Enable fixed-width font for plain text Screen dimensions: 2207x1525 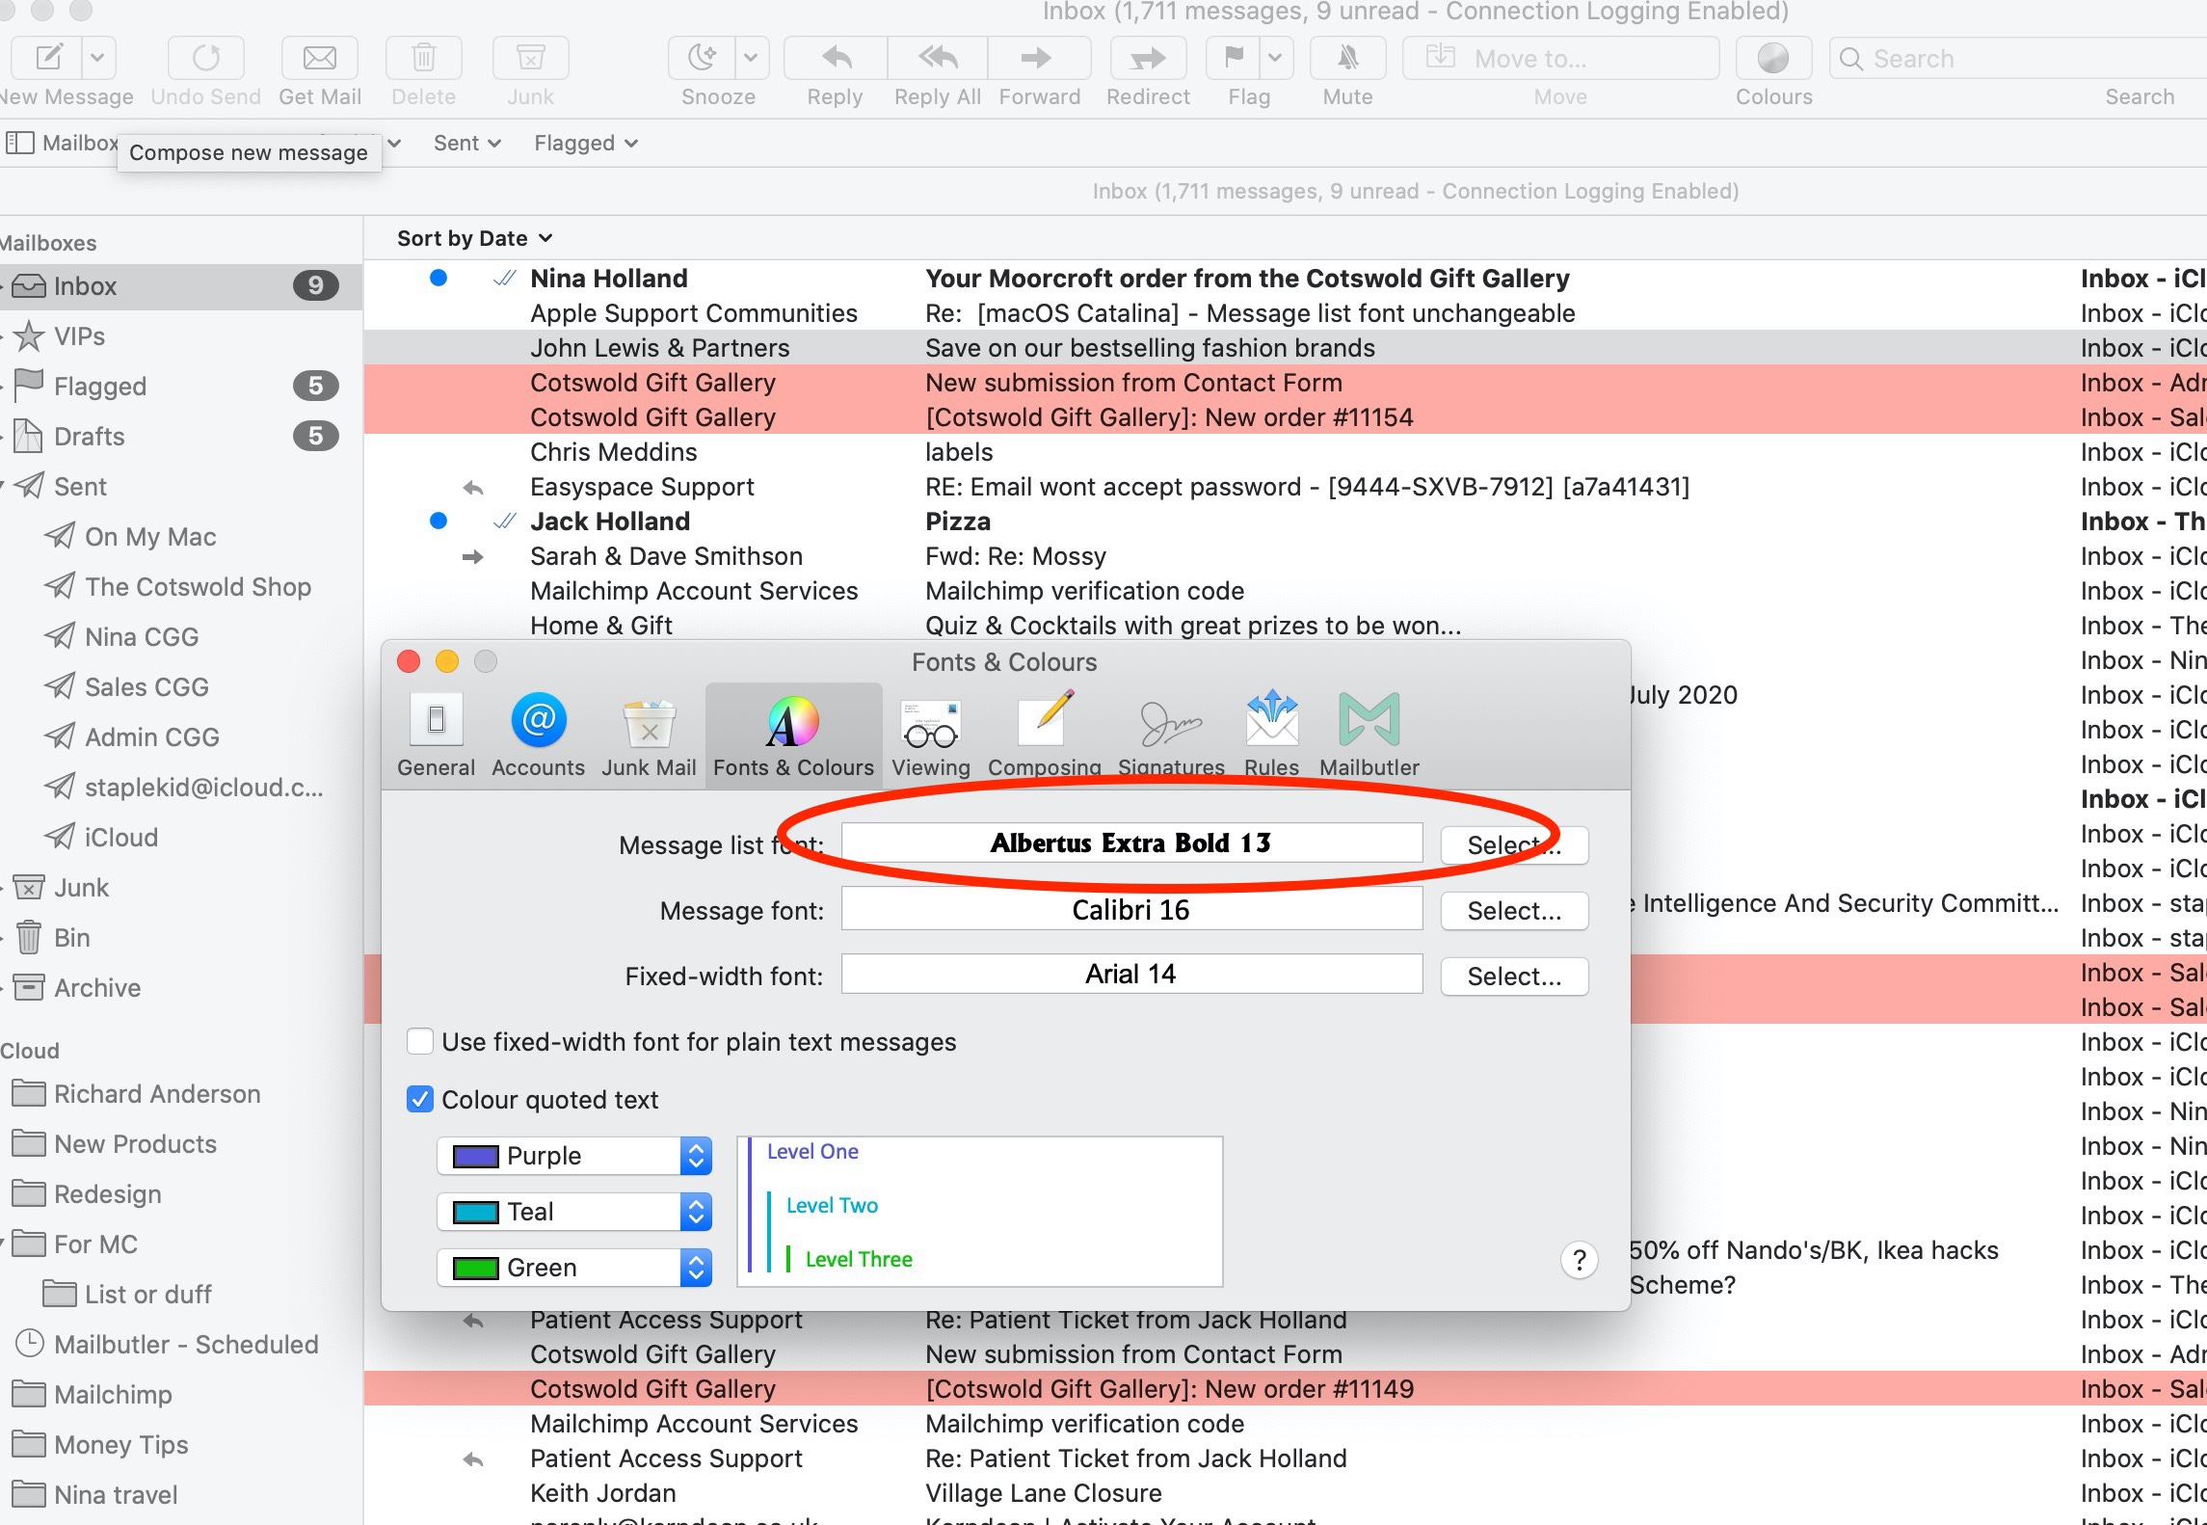coord(420,1042)
